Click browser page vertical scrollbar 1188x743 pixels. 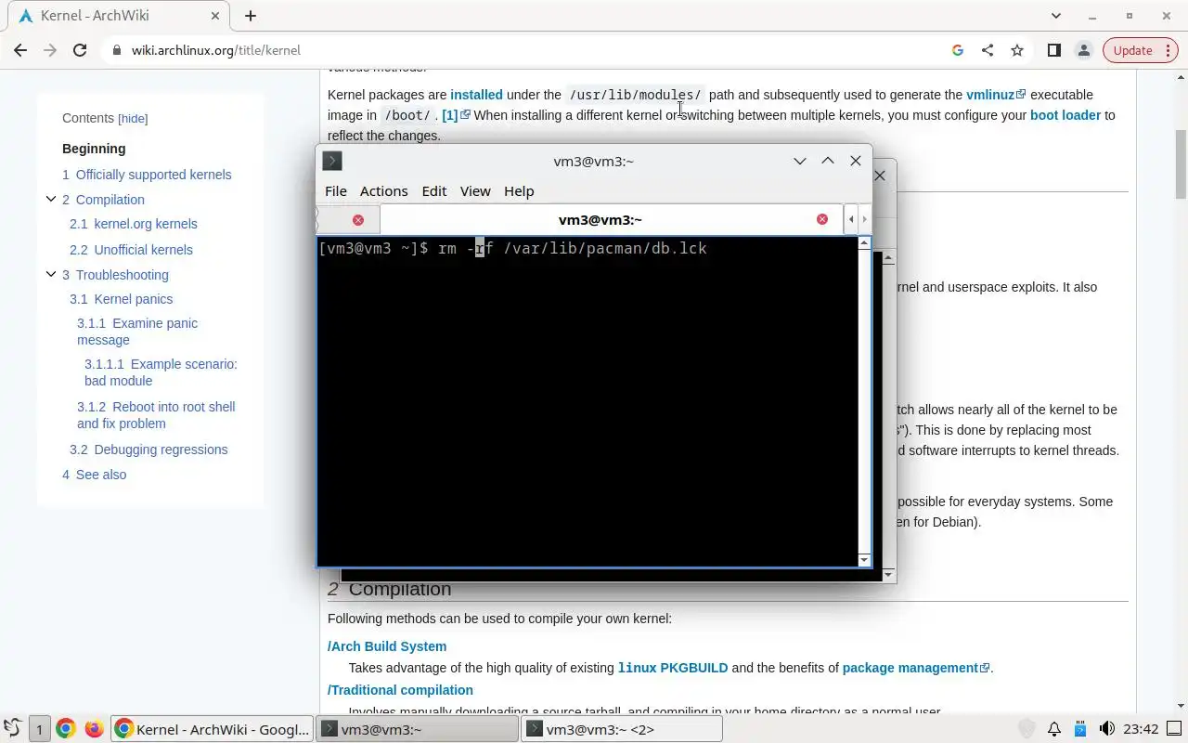(x=1181, y=163)
